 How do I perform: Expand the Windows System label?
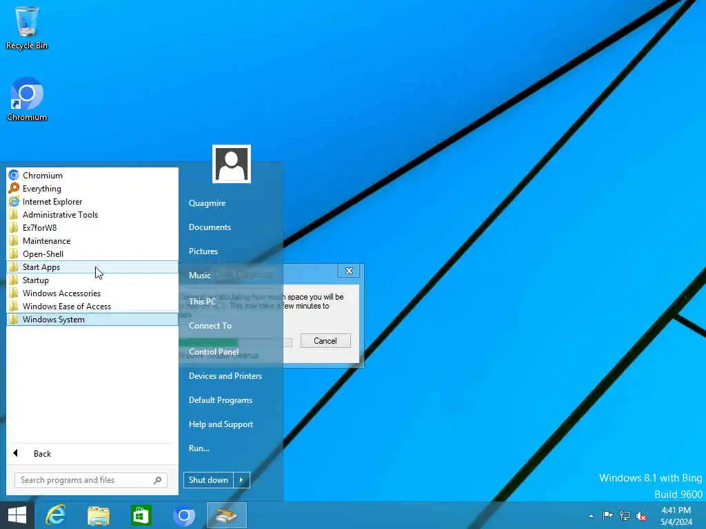(54, 320)
